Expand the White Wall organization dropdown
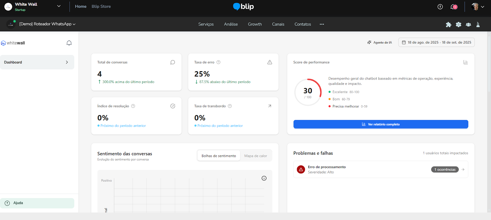Screen dimensions: 491x220 pyautogui.click(x=59, y=6)
